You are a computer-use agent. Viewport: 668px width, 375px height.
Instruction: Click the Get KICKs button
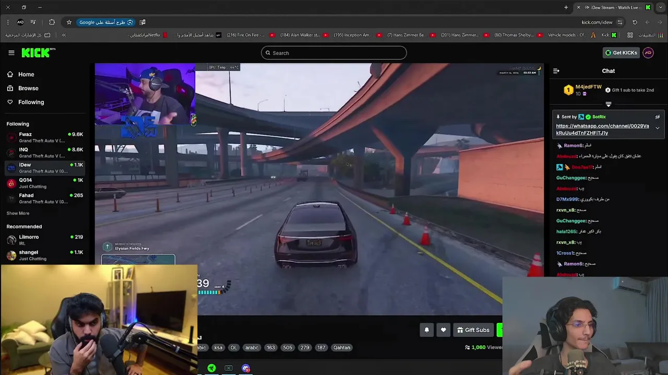click(621, 53)
